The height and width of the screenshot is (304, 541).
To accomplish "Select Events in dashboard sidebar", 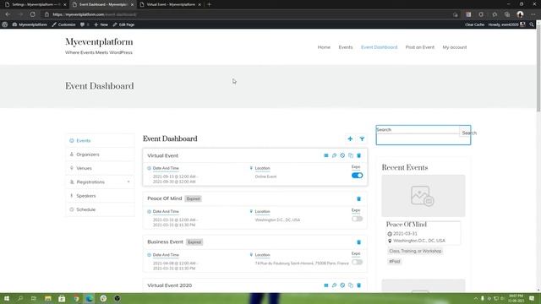I will [100, 141].
